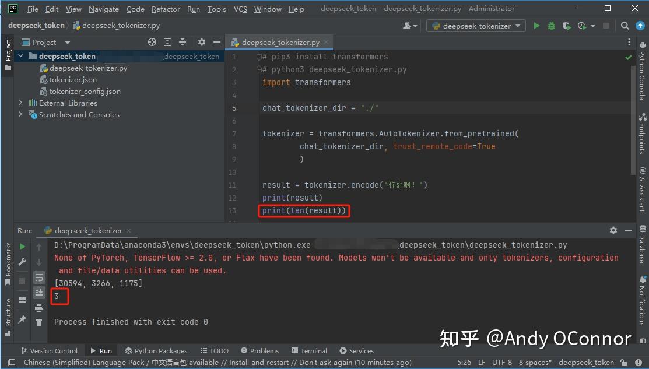
Task: Expand Scratches and Consoles node
Action: click(x=20, y=114)
